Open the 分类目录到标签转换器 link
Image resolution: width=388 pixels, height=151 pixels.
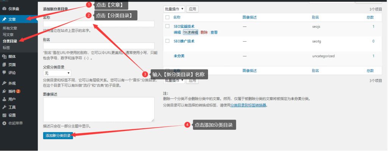[249, 105]
